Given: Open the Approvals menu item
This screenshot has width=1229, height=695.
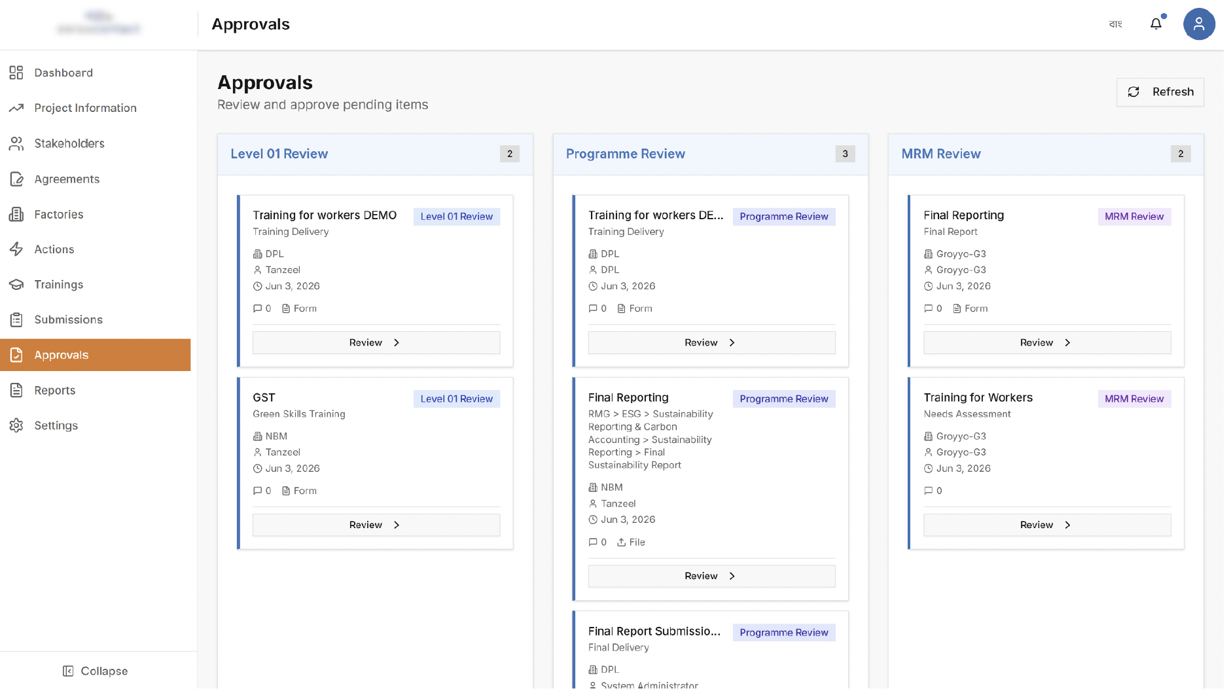Looking at the screenshot, I should tap(96, 355).
